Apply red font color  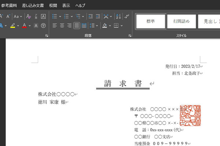click(x=25, y=26)
